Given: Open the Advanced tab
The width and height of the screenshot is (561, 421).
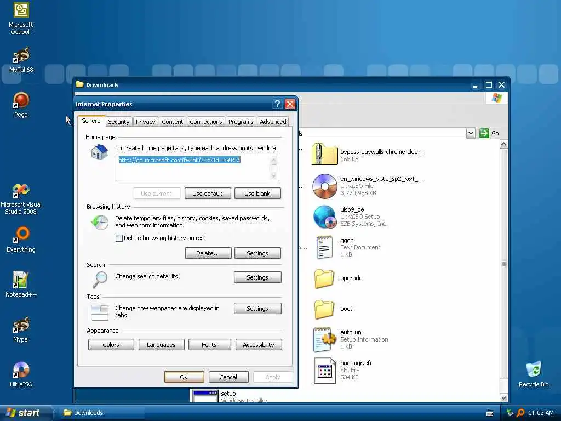Looking at the screenshot, I should (x=273, y=122).
